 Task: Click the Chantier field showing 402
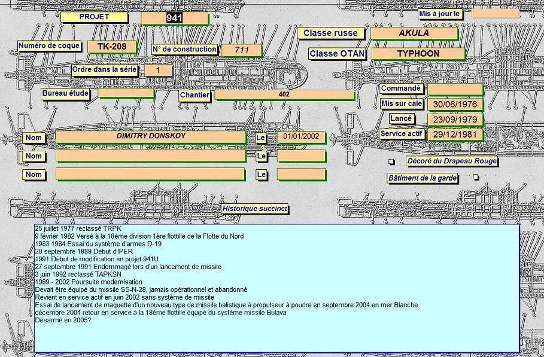[x=284, y=94]
